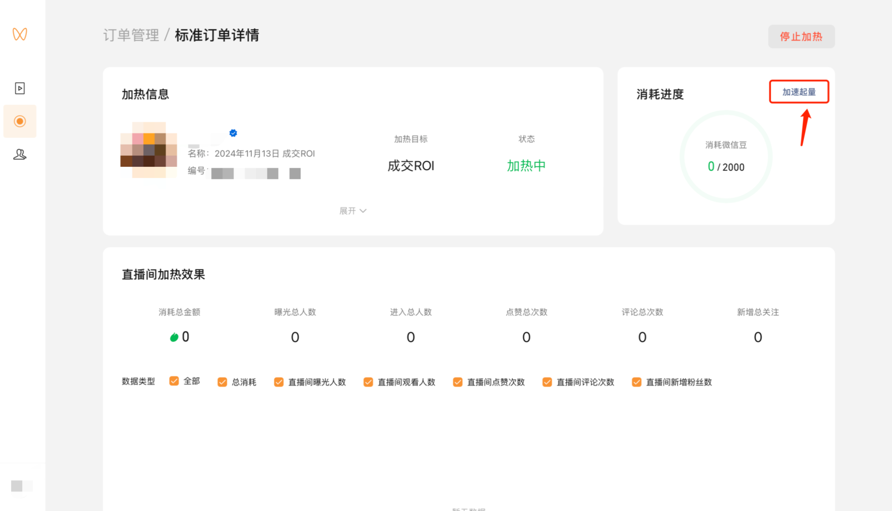Viewport: 892px width, 511px height.
Task: Uncheck the 全部 data type checkbox
Action: tap(174, 381)
